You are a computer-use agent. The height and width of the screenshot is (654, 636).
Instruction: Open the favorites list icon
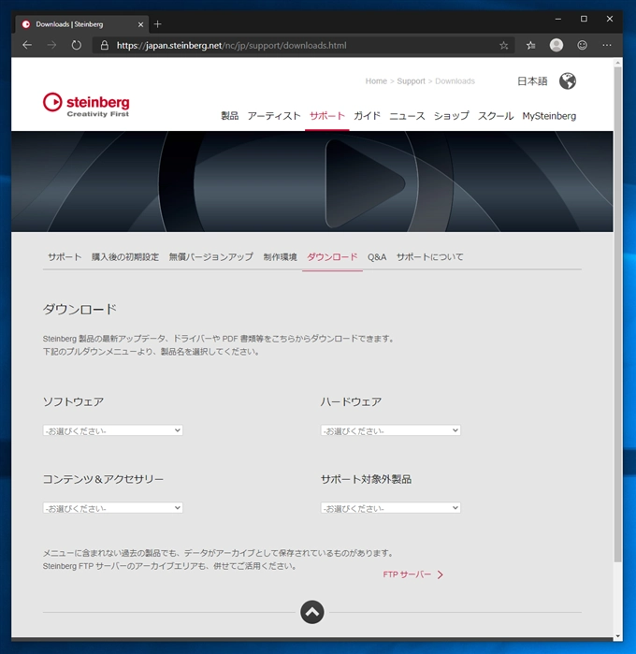(x=530, y=45)
